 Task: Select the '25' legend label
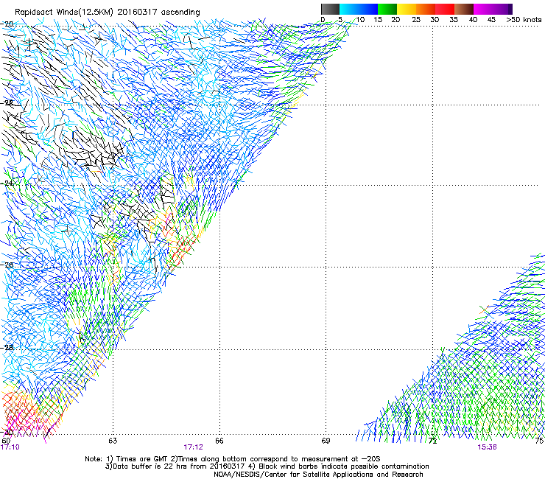pos(416,19)
